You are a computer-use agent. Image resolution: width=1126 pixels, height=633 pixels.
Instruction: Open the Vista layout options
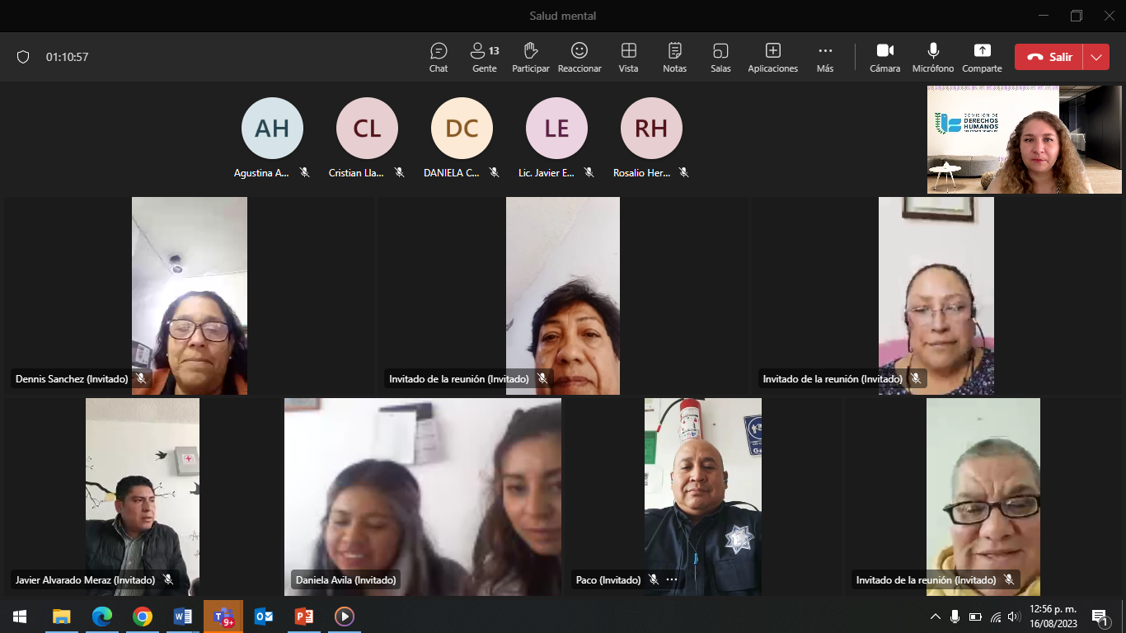(x=628, y=57)
